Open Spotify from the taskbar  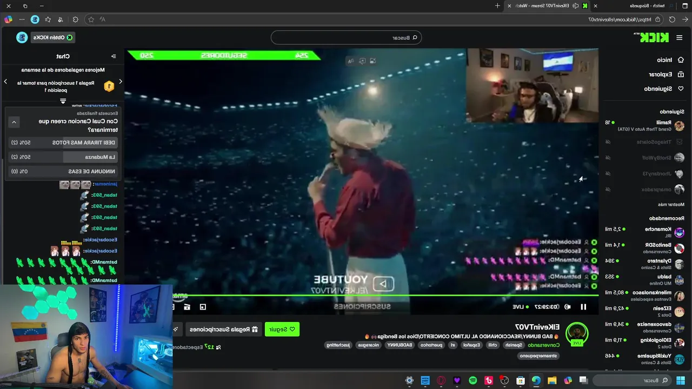[473, 380]
